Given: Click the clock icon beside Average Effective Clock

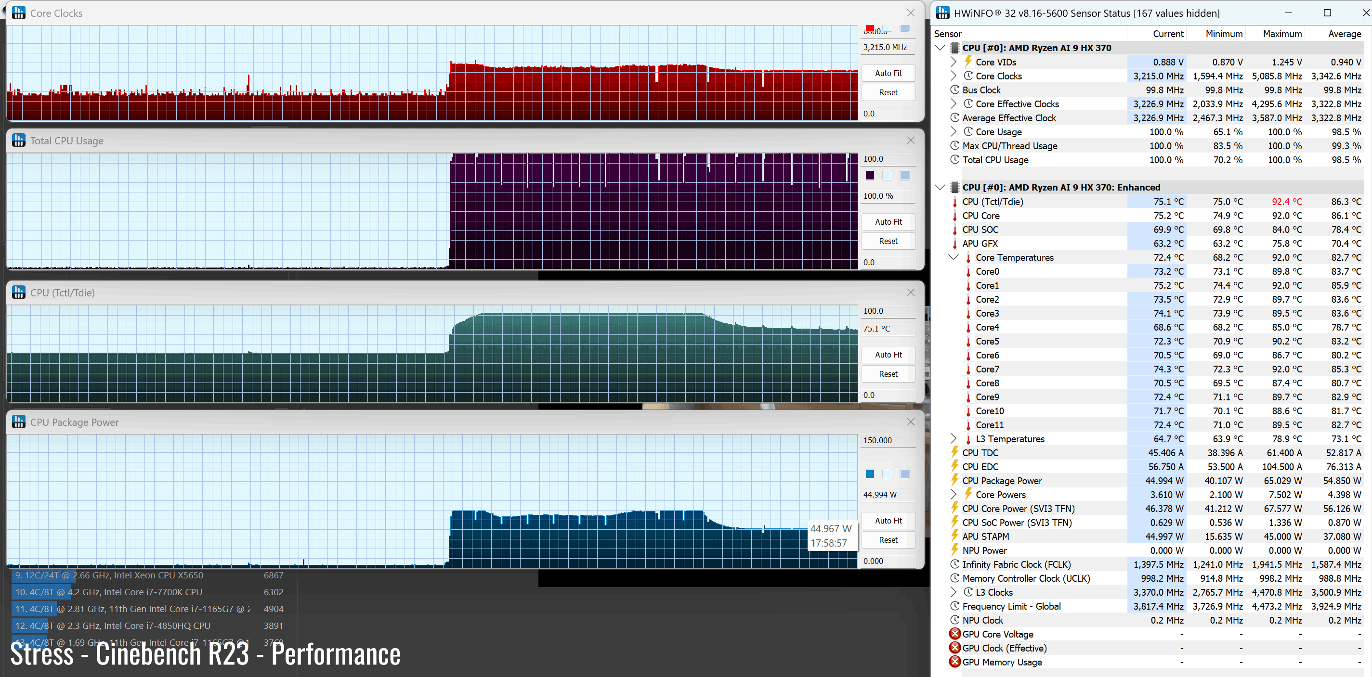Looking at the screenshot, I should 955,117.
